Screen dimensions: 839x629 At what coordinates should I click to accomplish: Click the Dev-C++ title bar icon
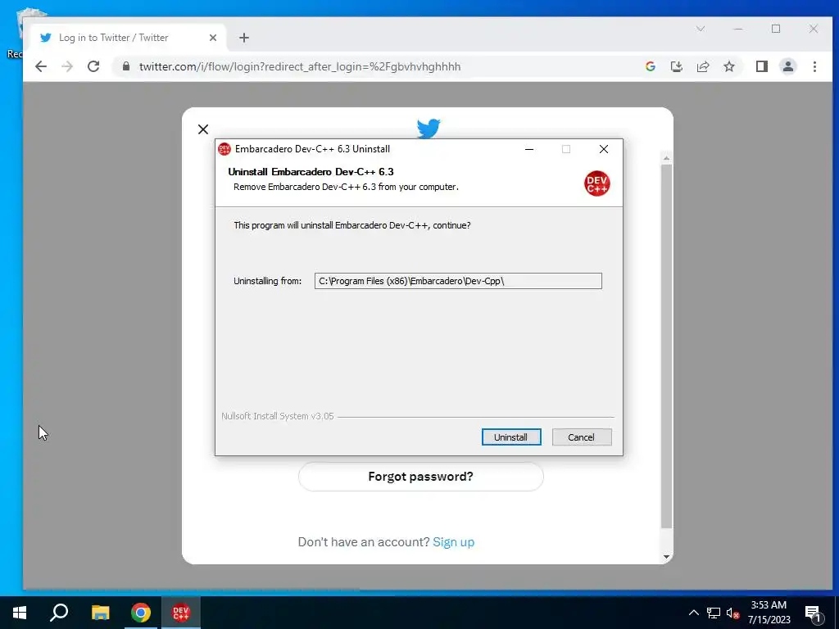(x=224, y=149)
